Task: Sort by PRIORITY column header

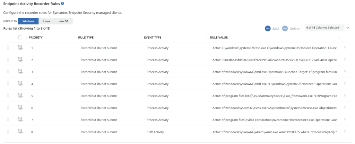Action: coord(36,38)
